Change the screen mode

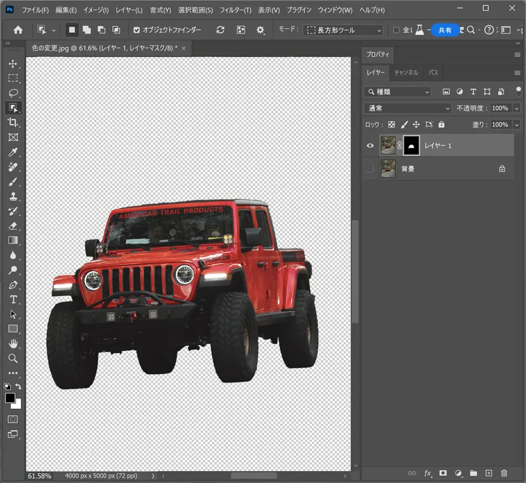pyautogui.click(x=13, y=434)
